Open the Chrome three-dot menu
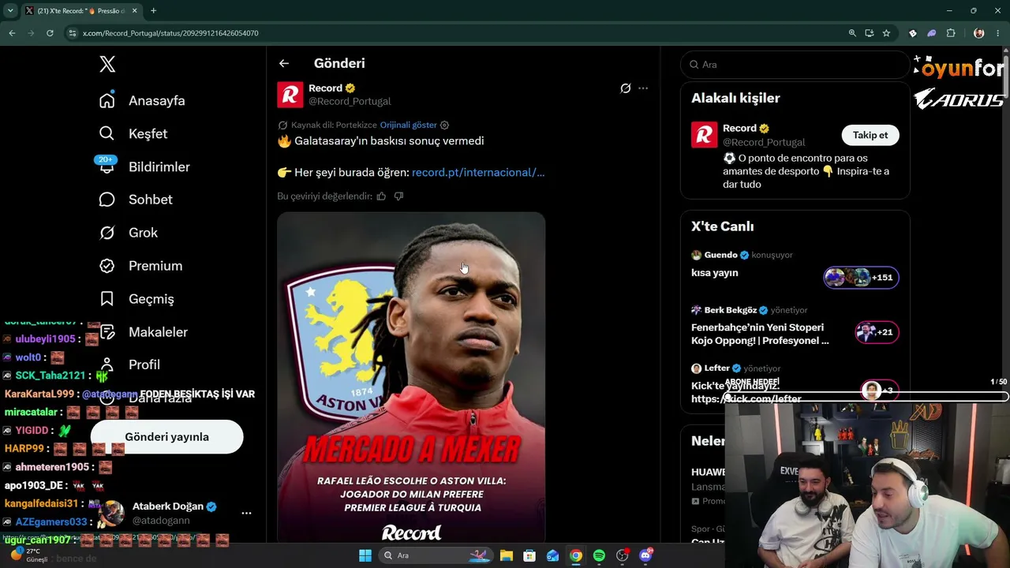The image size is (1010, 568). [x=998, y=33]
